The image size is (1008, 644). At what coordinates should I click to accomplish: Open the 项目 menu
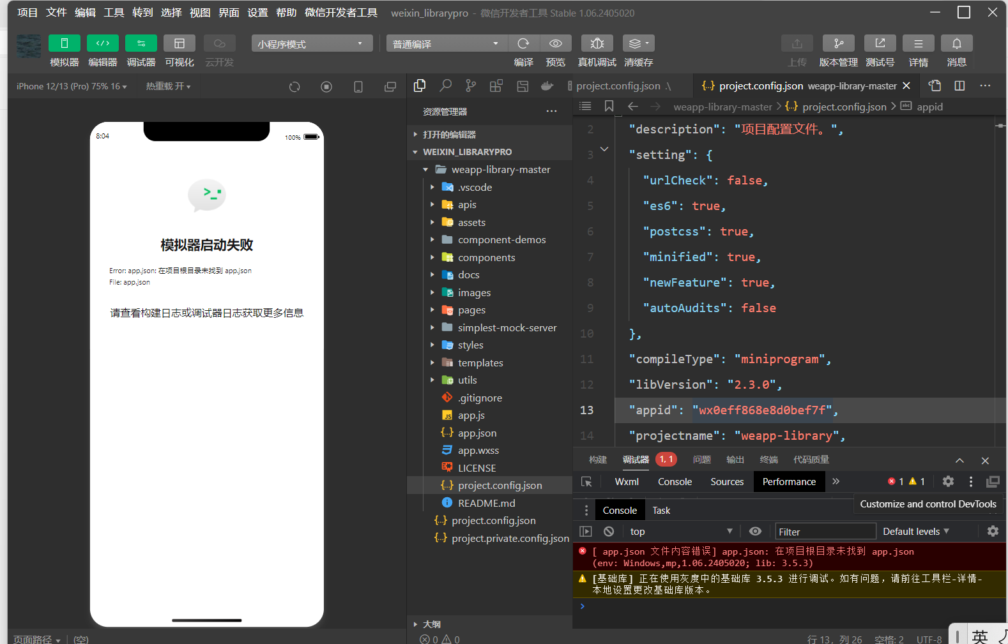[27, 13]
